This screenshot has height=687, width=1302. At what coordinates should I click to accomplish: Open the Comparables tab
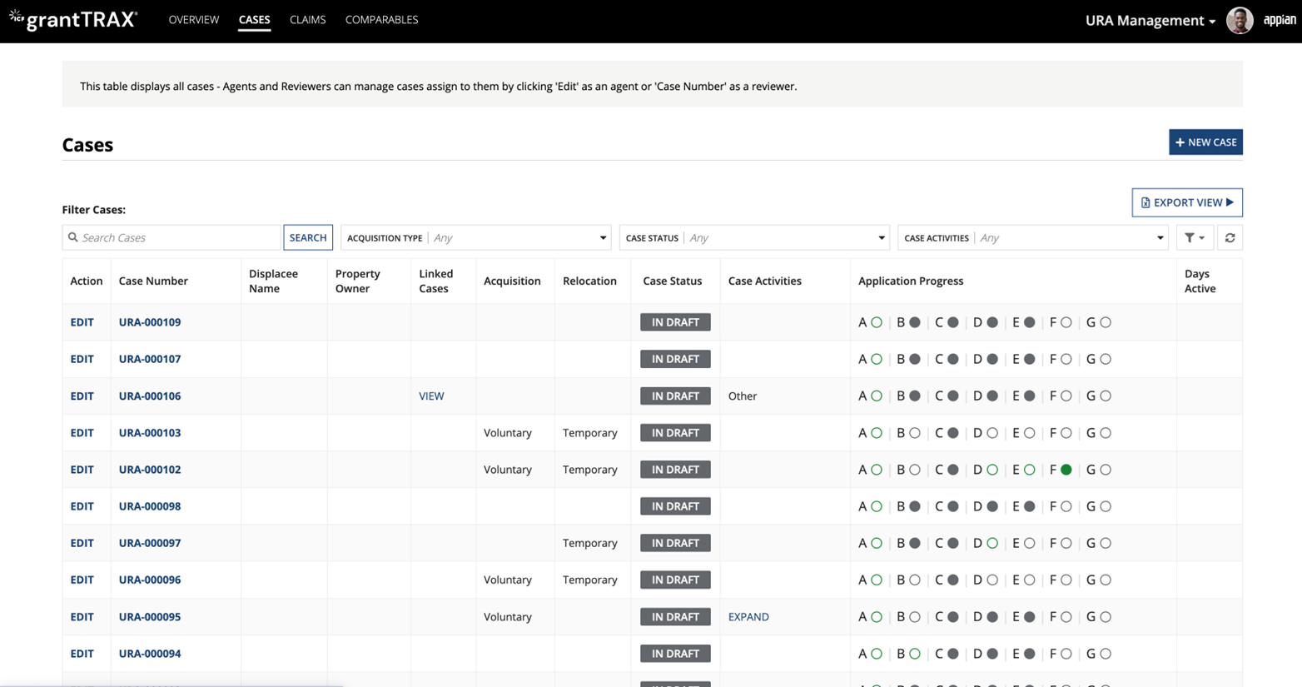coord(381,19)
